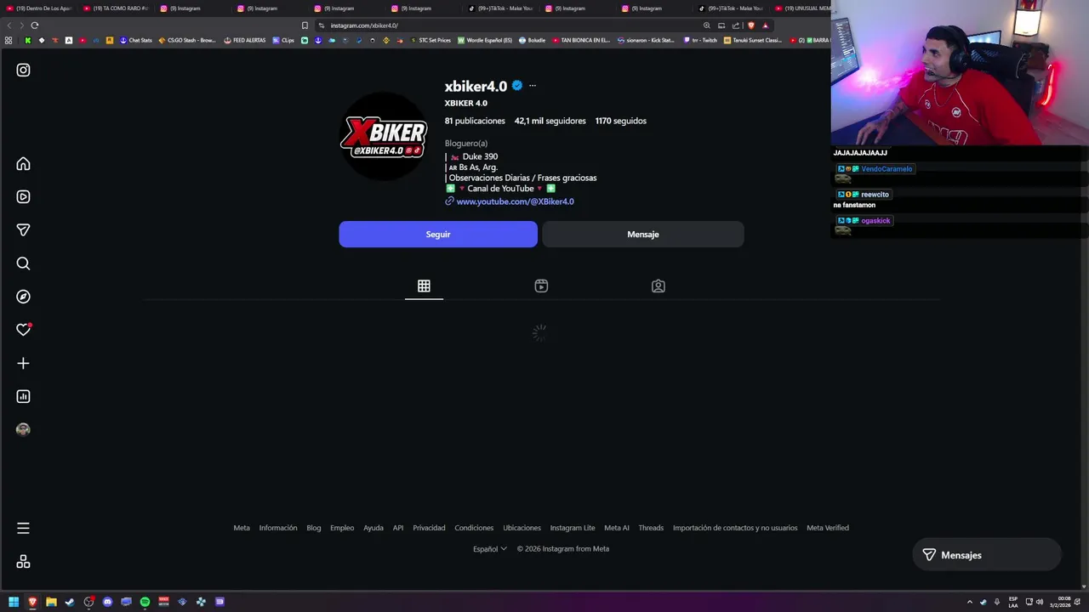
Task: Go to Instagram Home feed
Action: 23,164
